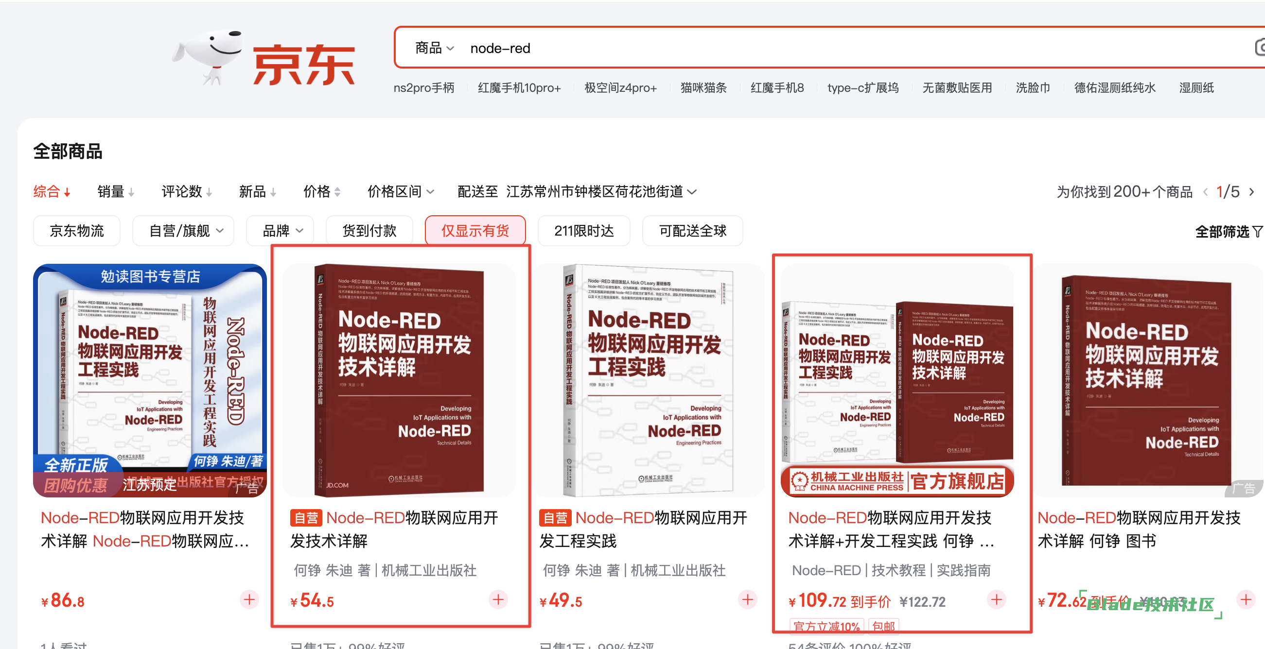Open white cover 工程实践 book thumbnail

click(648, 381)
